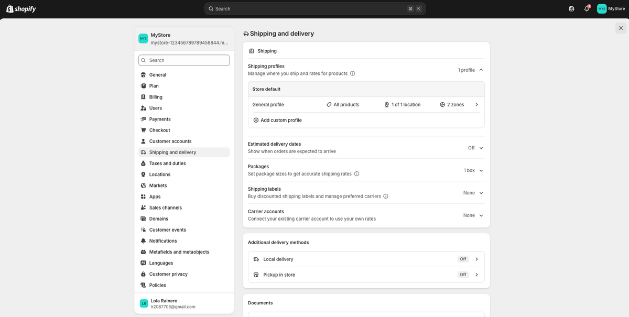Viewport: 629px width, 317px height.
Task: Close the settings panel with X
Action: [621, 28]
